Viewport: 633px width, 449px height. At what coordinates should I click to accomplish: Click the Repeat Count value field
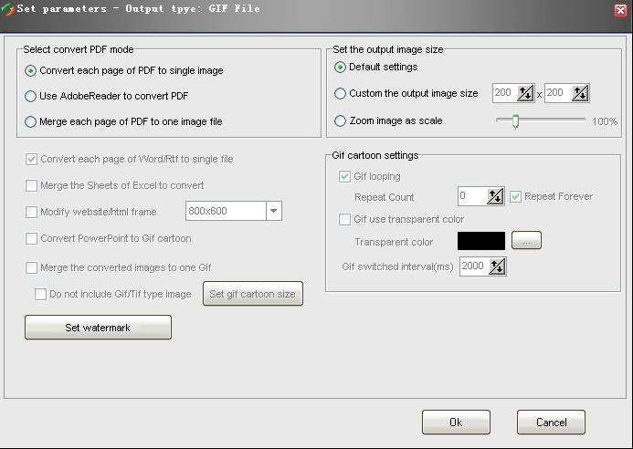coord(472,196)
